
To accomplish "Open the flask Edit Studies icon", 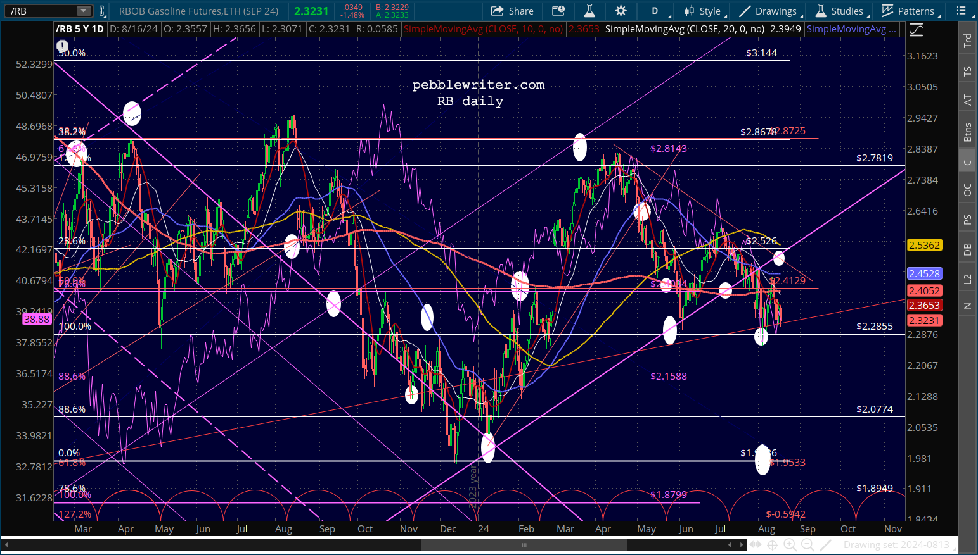I will [x=589, y=11].
